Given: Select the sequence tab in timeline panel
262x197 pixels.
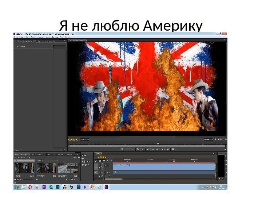Looking at the screenshot, I should coord(98,154).
